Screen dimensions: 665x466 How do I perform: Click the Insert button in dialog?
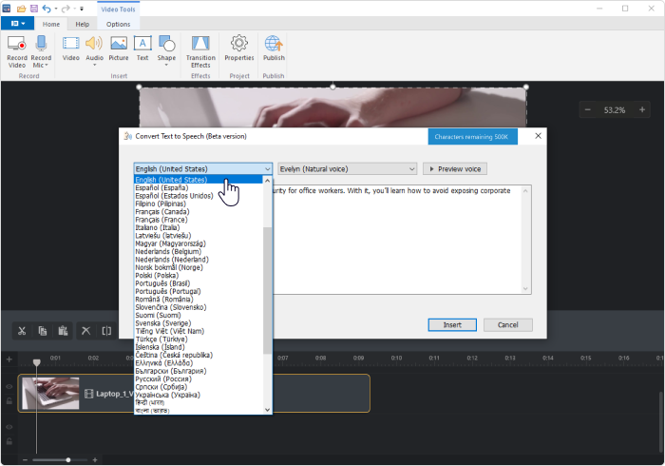point(452,324)
